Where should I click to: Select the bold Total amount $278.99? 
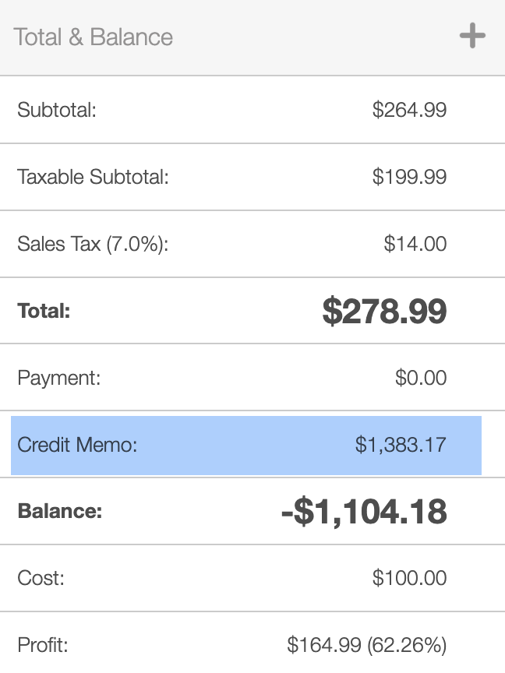[384, 311]
